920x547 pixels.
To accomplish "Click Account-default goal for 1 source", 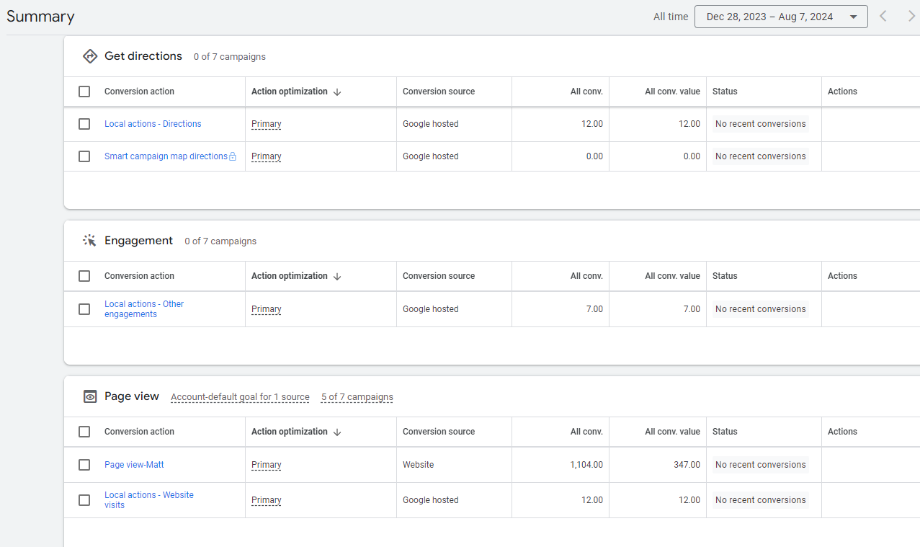I will pos(240,397).
